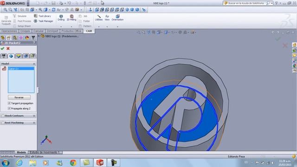This screenshot has width=297, height=167.
Task: Open the SolidWorks Resources home task pane icon
Action: pyautogui.click(x=294, y=45)
